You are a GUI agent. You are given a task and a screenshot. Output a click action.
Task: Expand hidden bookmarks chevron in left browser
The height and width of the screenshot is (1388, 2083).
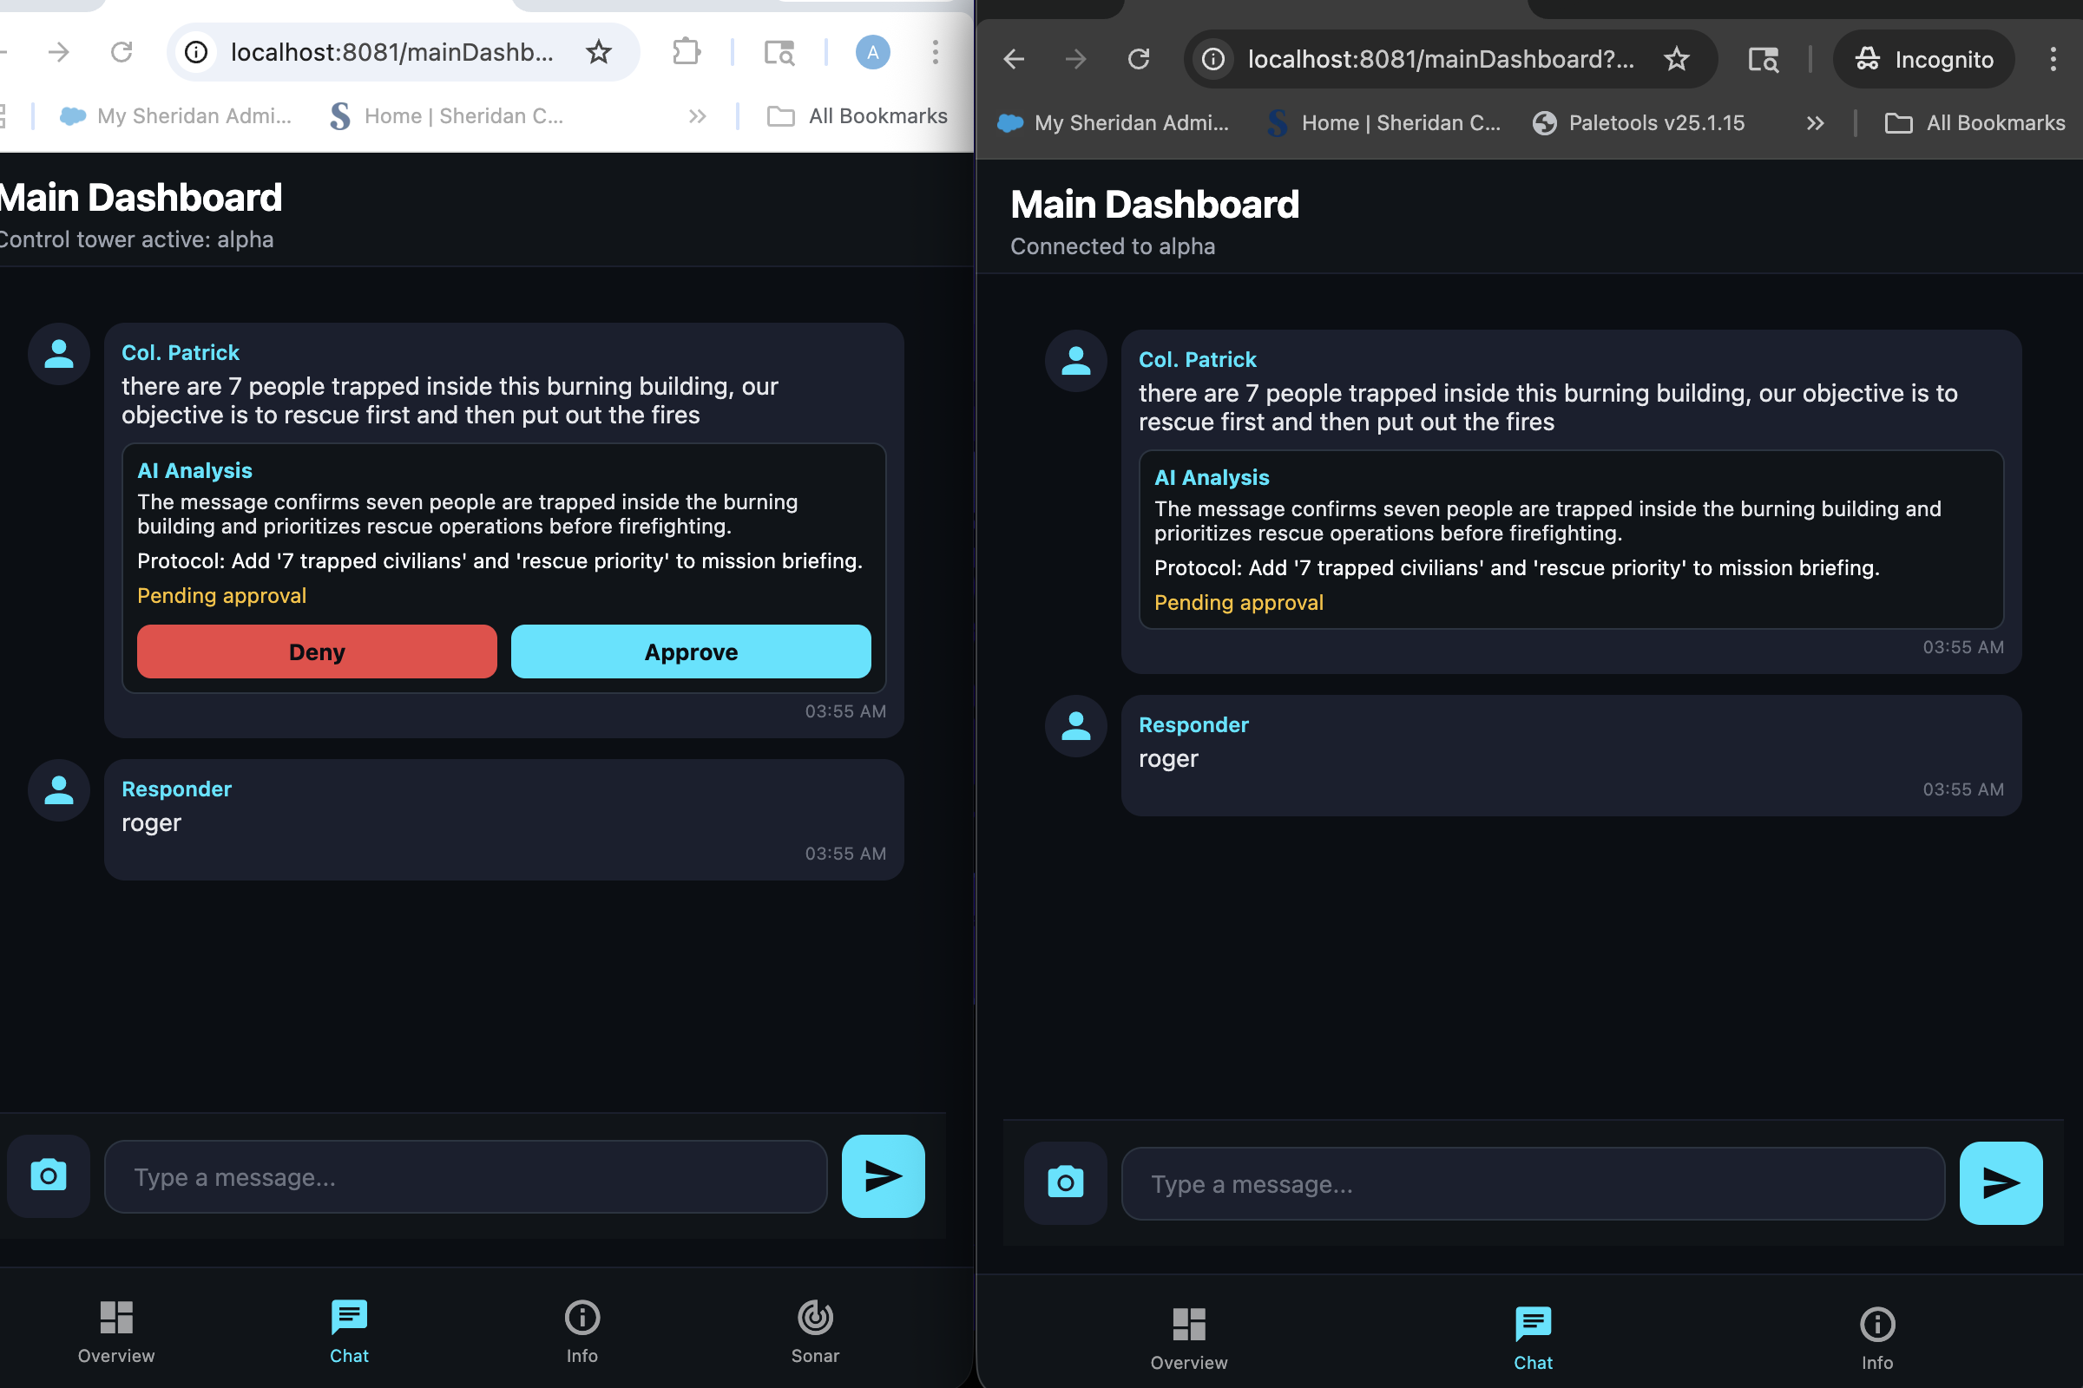(697, 116)
